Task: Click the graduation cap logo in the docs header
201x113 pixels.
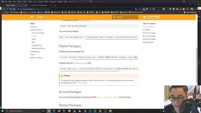Action: click(32, 17)
